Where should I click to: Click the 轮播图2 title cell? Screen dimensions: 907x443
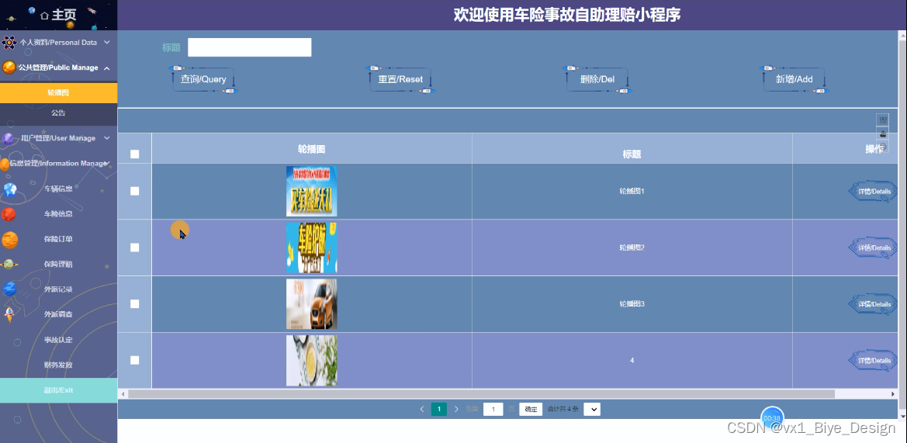[632, 247]
